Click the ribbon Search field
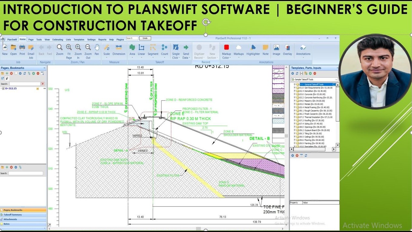This screenshot has width=412, height=232. click(132, 38)
